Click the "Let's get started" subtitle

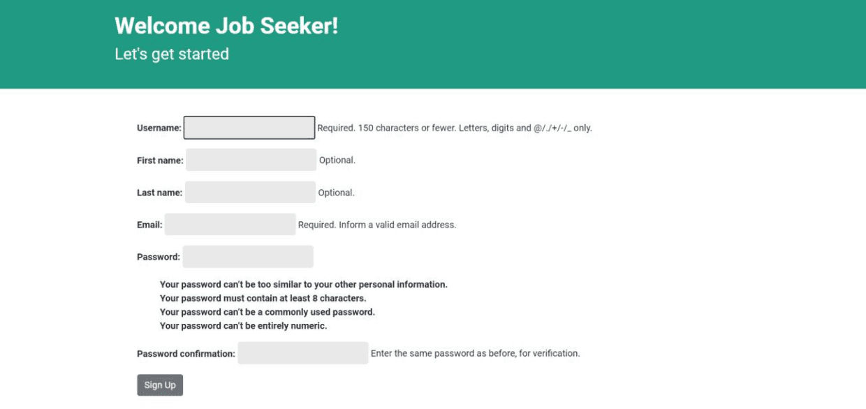[x=172, y=54]
